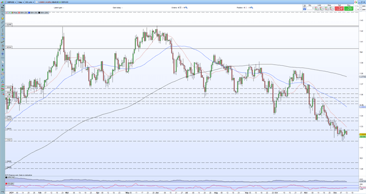Toggle the black SMA (200) indicator
The height and width of the screenshot is (194, 366).
pyautogui.click(x=44, y=12)
